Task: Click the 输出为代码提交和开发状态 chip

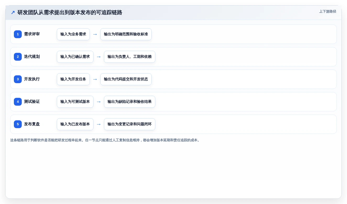Action: tap(126, 79)
